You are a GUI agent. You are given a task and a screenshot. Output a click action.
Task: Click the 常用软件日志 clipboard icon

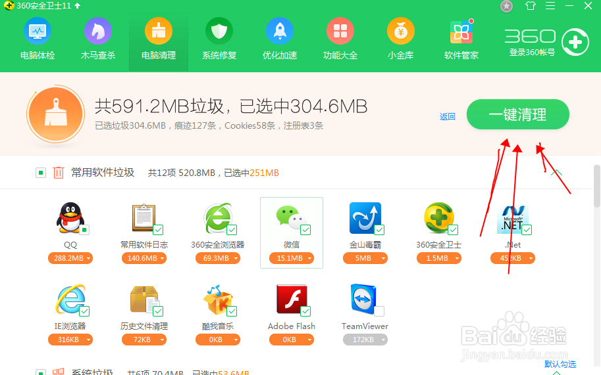pyautogui.click(x=144, y=217)
